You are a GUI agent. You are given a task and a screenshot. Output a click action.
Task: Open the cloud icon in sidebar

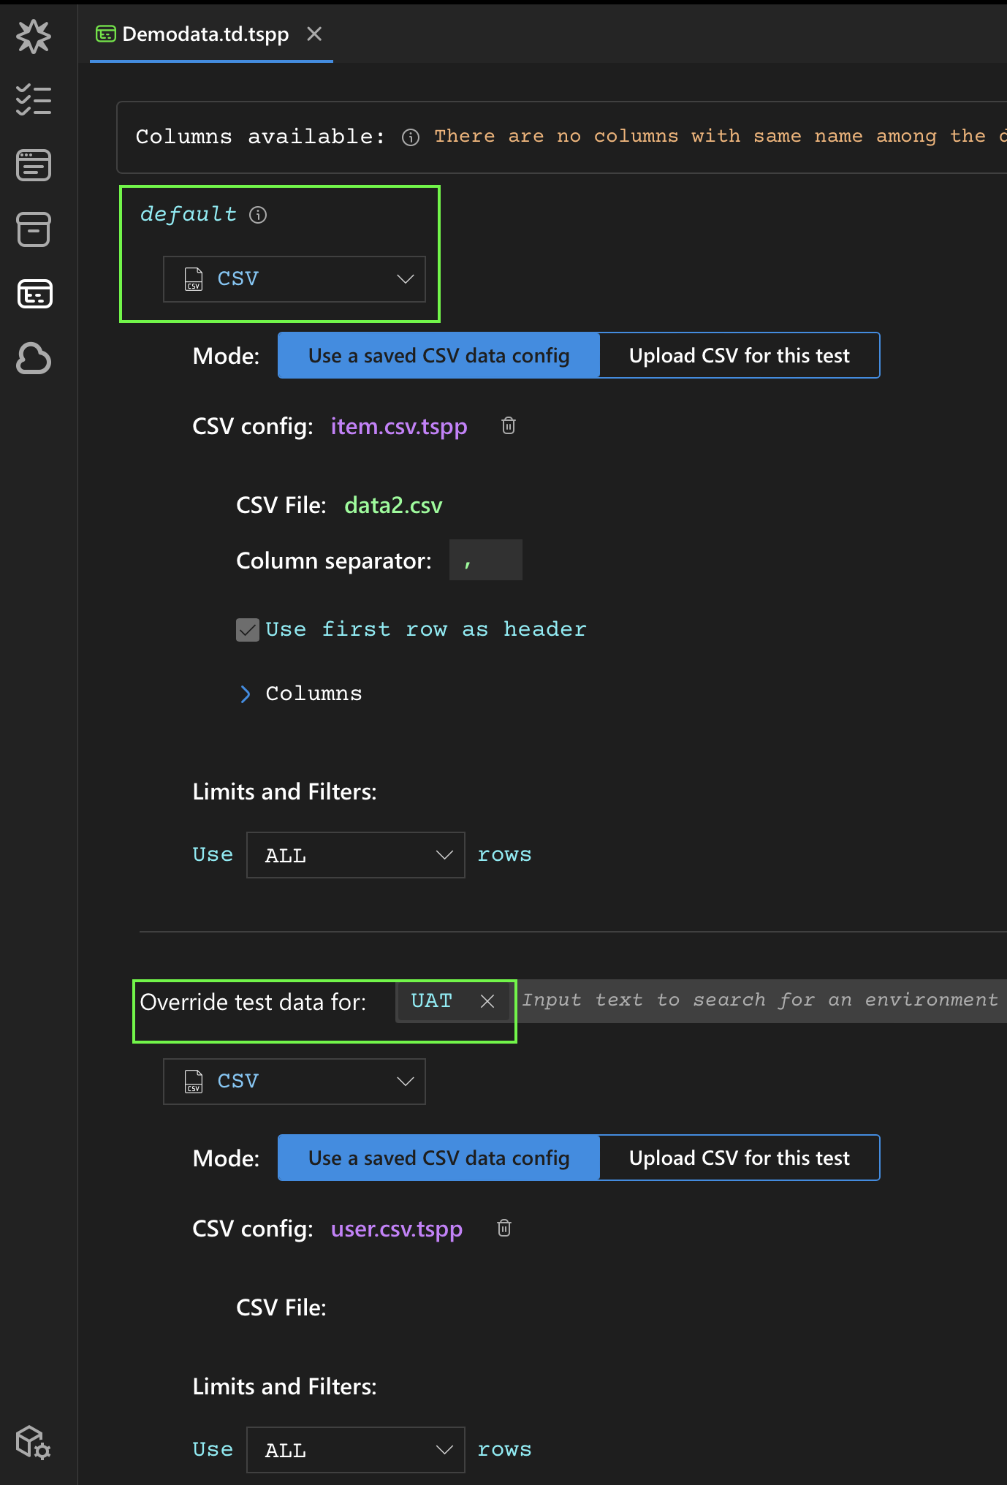34,359
